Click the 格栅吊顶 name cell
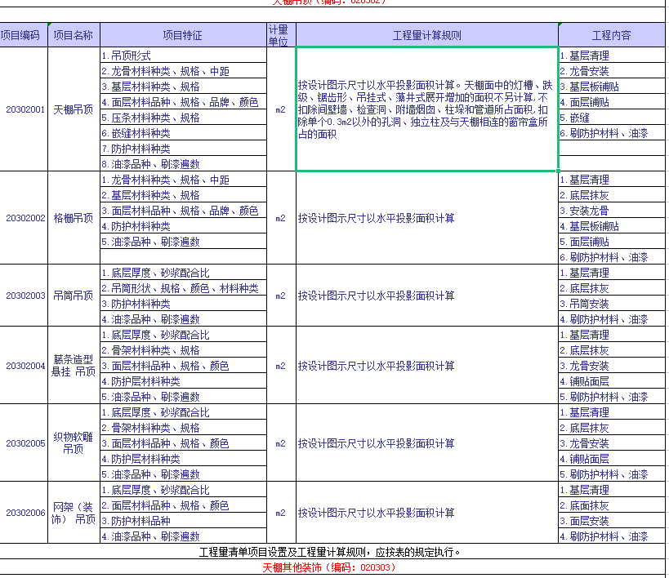Screen dimensions: 669x578 click(74, 218)
